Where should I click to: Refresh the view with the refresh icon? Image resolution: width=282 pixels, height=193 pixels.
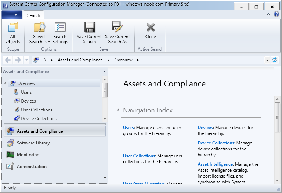click(x=275, y=60)
